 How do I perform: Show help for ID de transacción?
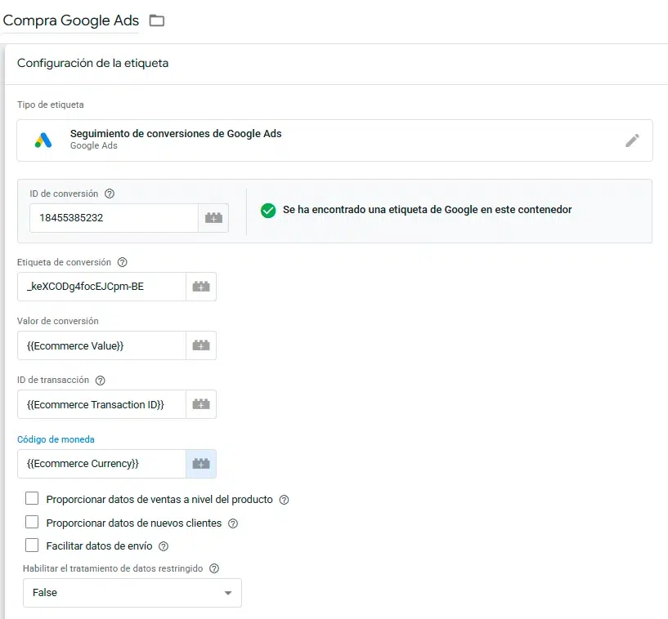[x=100, y=381]
